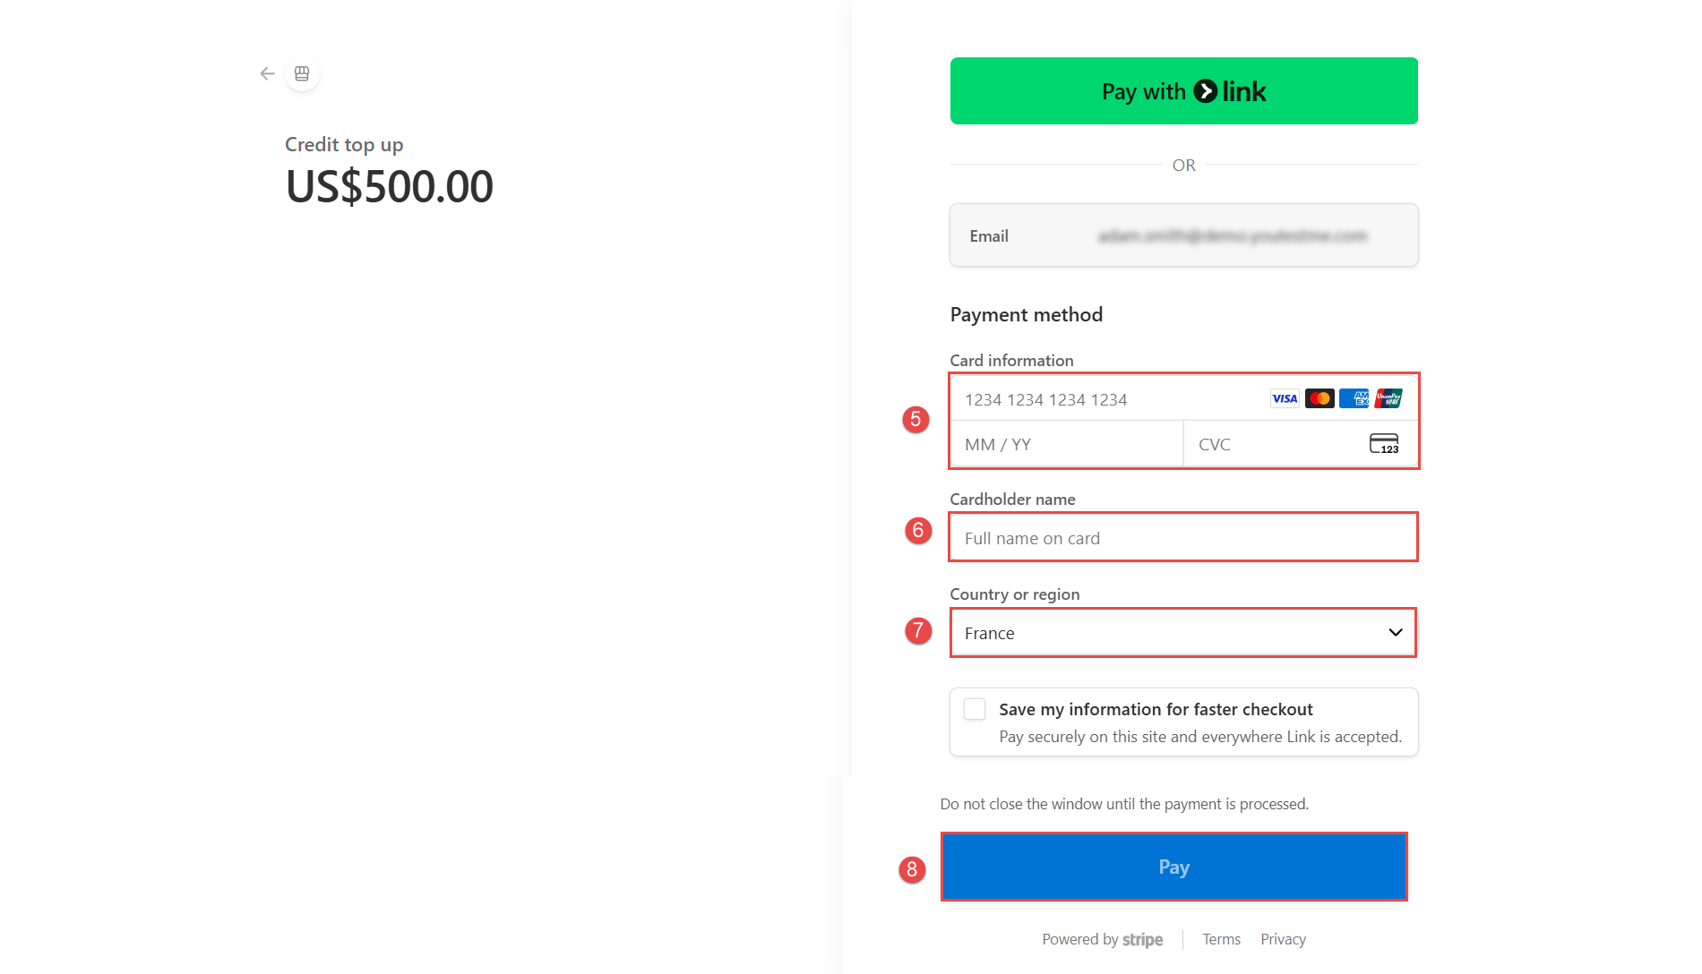Click the chevron beside France
Image resolution: width=1702 pixels, height=974 pixels.
1395,633
